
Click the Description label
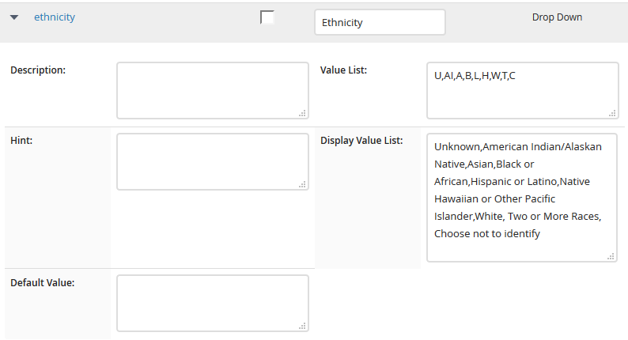coord(38,70)
